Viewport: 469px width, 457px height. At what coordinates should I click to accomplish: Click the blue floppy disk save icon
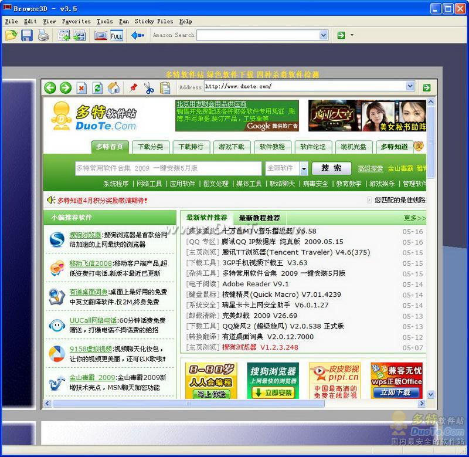point(27,35)
